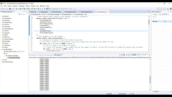The width and height of the screenshot is (172, 97).
Task: Launch Coverage mode from the toolbar icon
Action: pos(24,9)
